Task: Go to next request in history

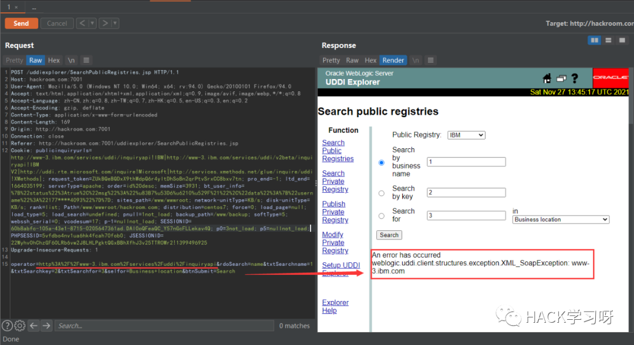Action: coord(105,23)
